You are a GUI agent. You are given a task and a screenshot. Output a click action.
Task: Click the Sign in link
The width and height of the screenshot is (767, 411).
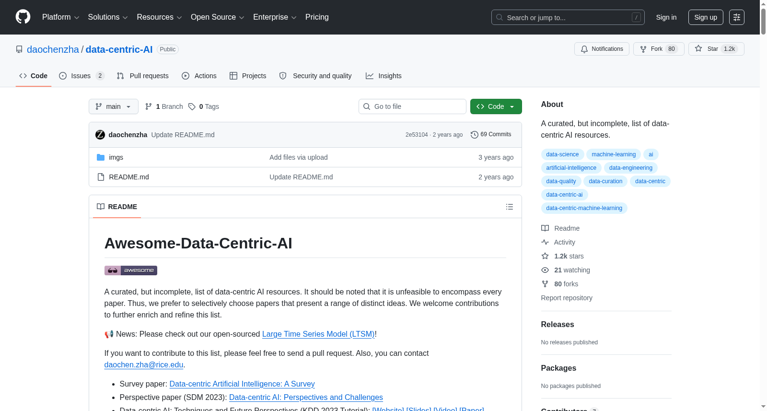(666, 17)
